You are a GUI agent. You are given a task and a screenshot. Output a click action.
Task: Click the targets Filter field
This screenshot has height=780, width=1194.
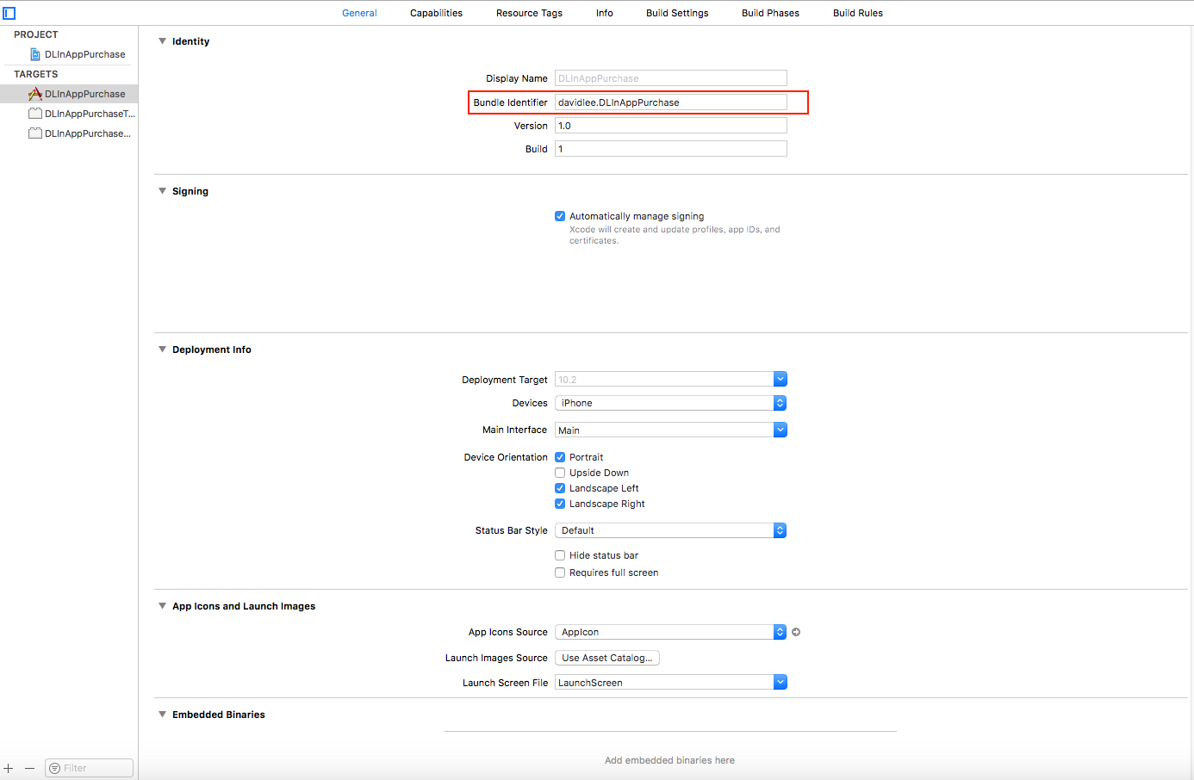pyautogui.click(x=90, y=768)
